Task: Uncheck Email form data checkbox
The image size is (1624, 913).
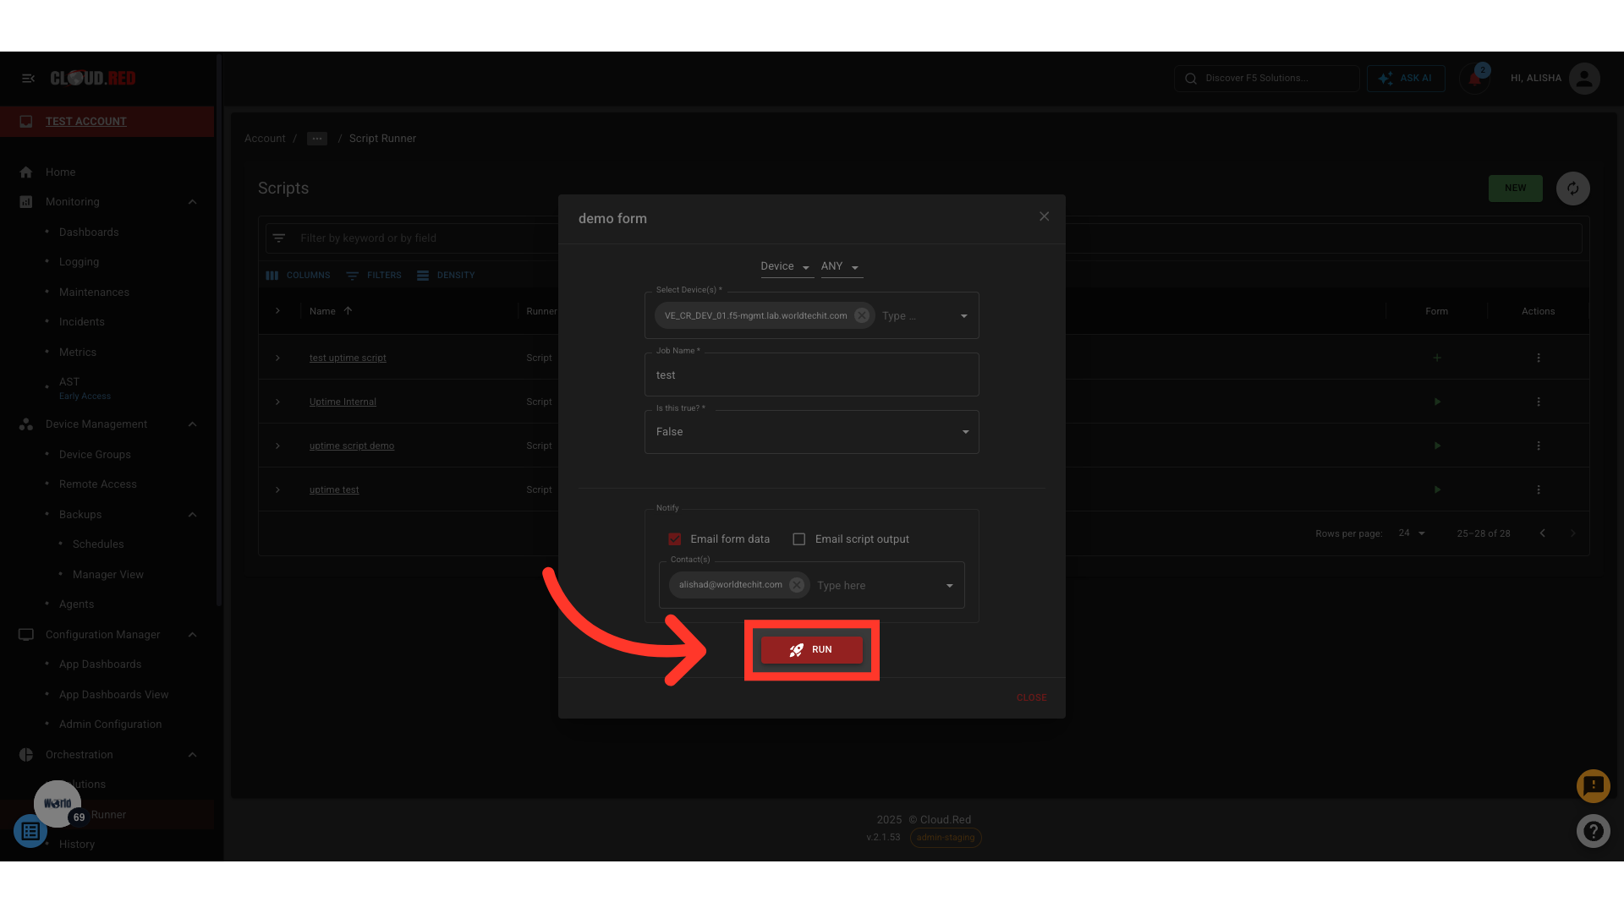Action: (675, 539)
